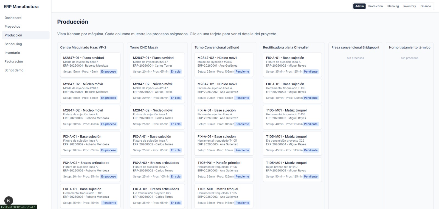Open Proyectos from the sidebar
Screen dimensions: 439x209
(12, 27)
